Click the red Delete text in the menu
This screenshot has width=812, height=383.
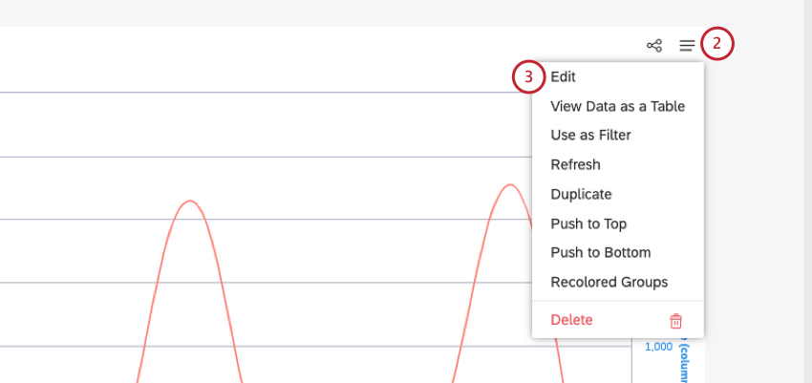[x=571, y=320]
